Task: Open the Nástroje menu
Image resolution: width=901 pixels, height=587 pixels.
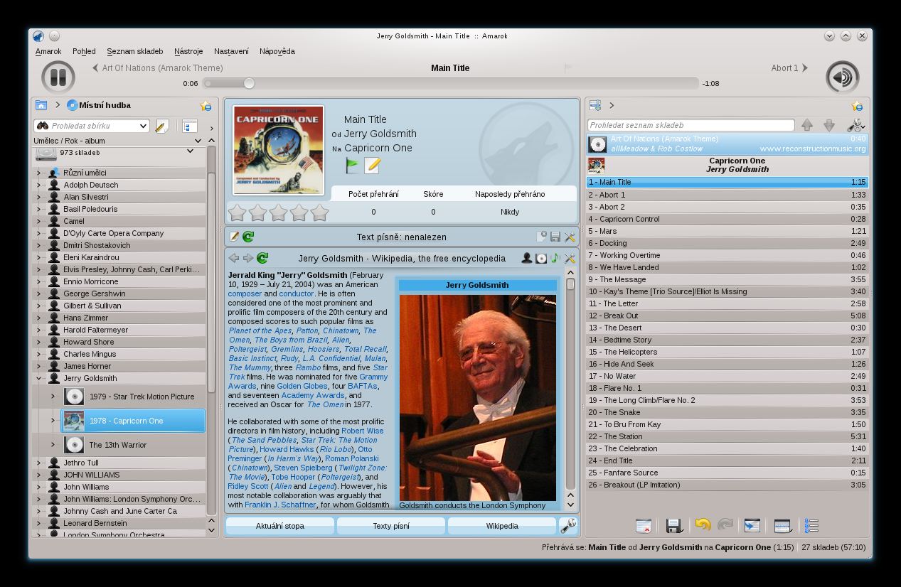Action: (188, 51)
